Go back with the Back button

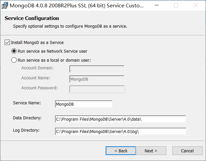(x=121, y=151)
